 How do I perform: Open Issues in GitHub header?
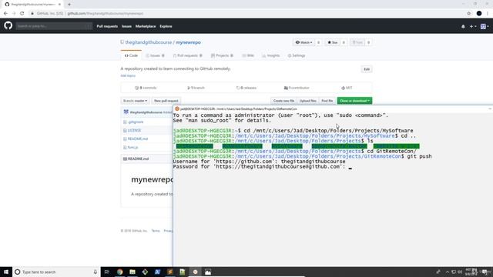point(126,26)
